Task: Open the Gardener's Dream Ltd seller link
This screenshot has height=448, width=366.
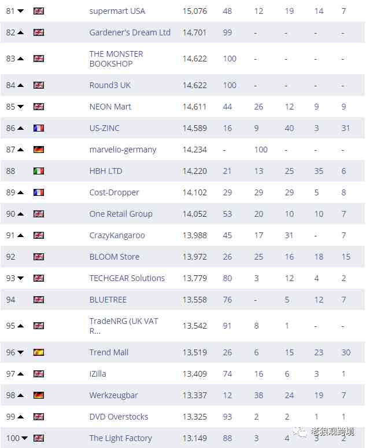Action: (130, 32)
